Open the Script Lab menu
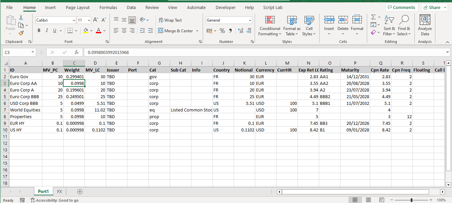 click(x=273, y=7)
